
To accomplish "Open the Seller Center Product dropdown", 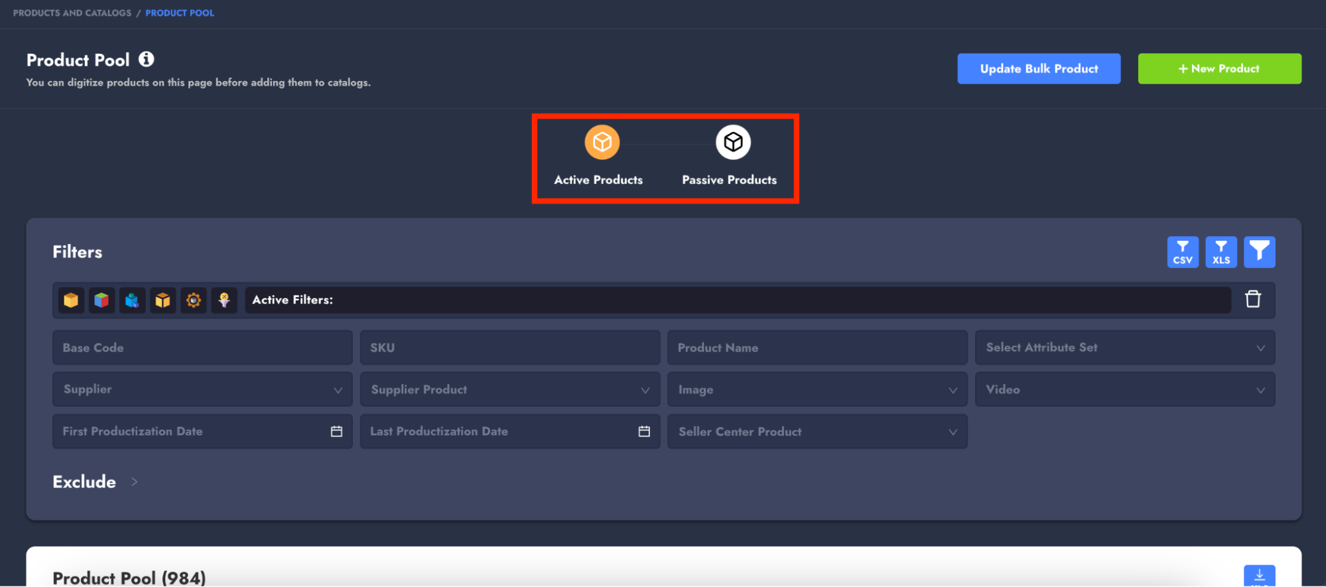I will pos(817,432).
